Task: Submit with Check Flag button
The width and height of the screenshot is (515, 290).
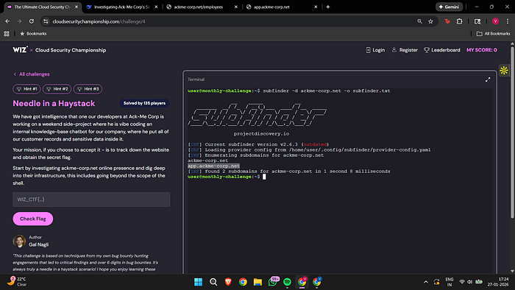Action: (33, 219)
